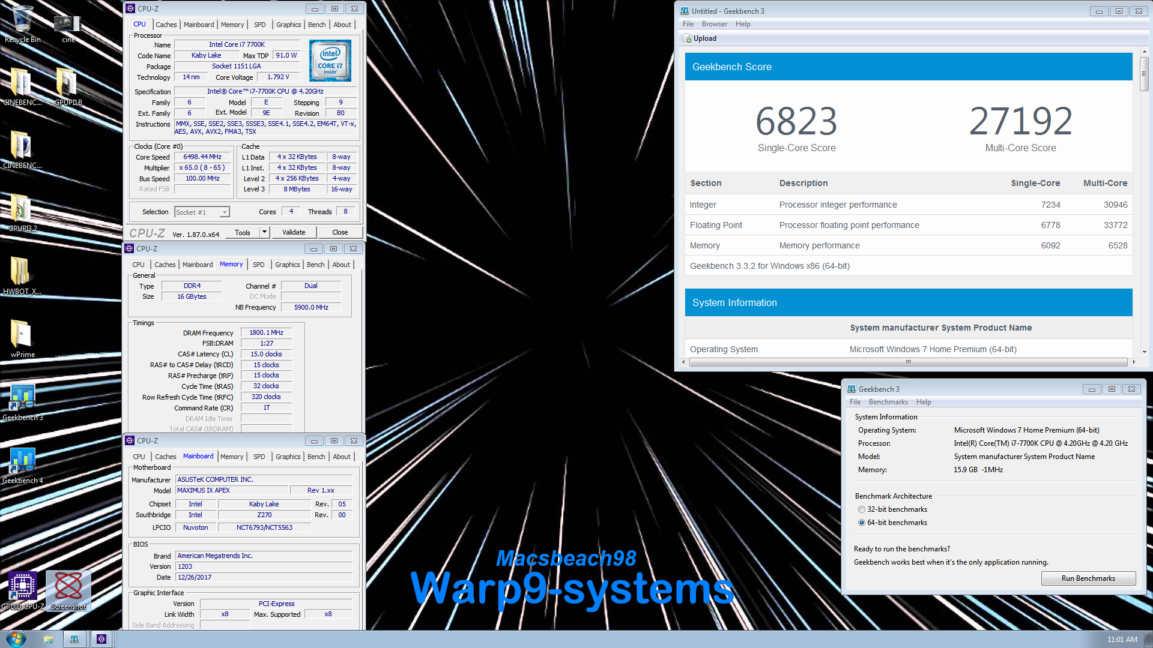This screenshot has width=1153, height=648.
Task: Open File Explorer from the taskbar
Action: [x=48, y=639]
